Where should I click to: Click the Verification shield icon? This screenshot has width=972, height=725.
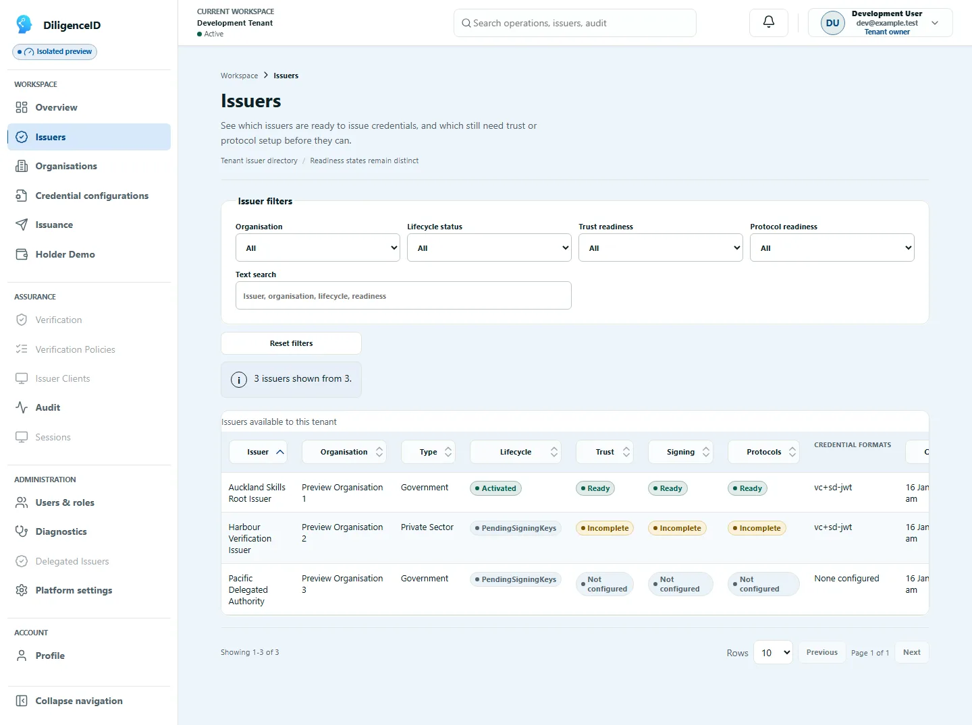coord(22,320)
